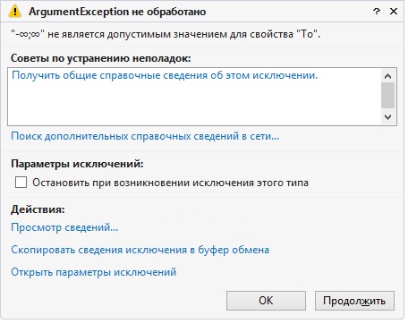The height and width of the screenshot is (324, 408).
Task: Click the empty area inside the tips list box
Action: (x=194, y=103)
